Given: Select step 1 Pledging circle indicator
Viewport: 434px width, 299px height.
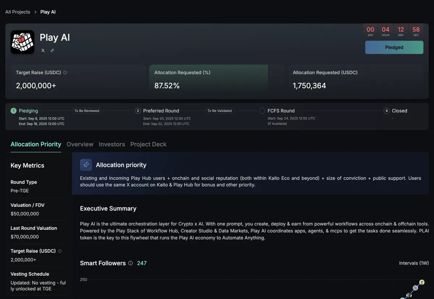Looking at the screenshot, I should click(13, 111).
